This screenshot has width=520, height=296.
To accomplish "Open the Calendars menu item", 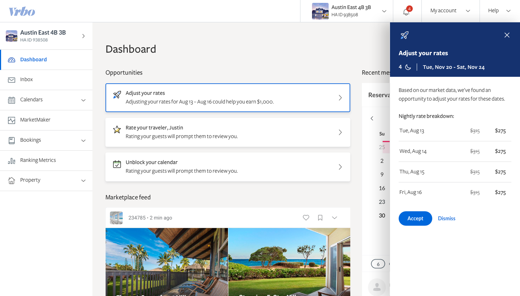I will click(46, 100).
